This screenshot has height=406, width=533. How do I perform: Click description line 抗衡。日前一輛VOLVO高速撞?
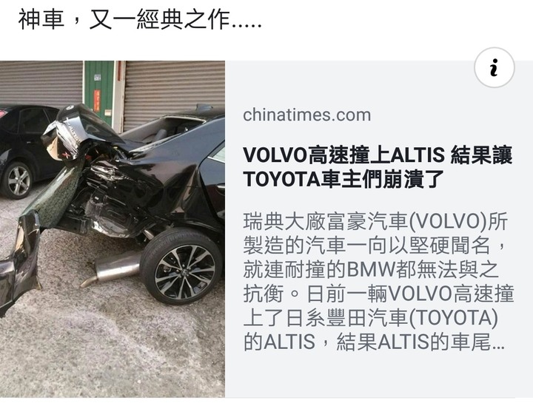(378, 294)
